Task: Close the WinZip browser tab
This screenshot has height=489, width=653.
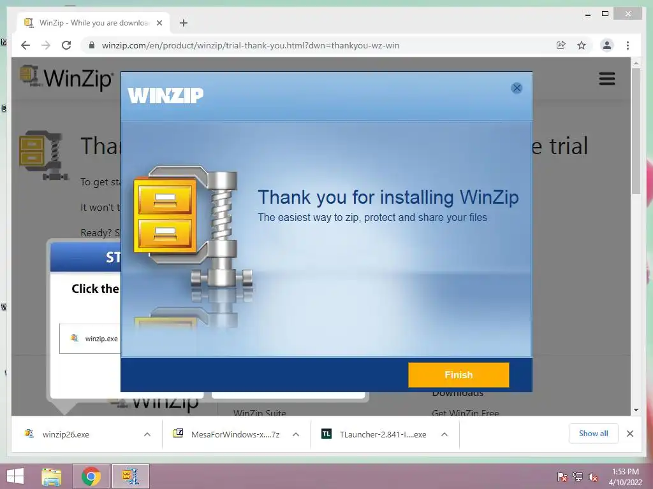Action: pos(159,23)
